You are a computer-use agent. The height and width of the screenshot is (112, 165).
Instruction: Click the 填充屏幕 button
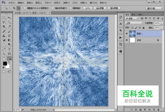[x=114, y=8]
